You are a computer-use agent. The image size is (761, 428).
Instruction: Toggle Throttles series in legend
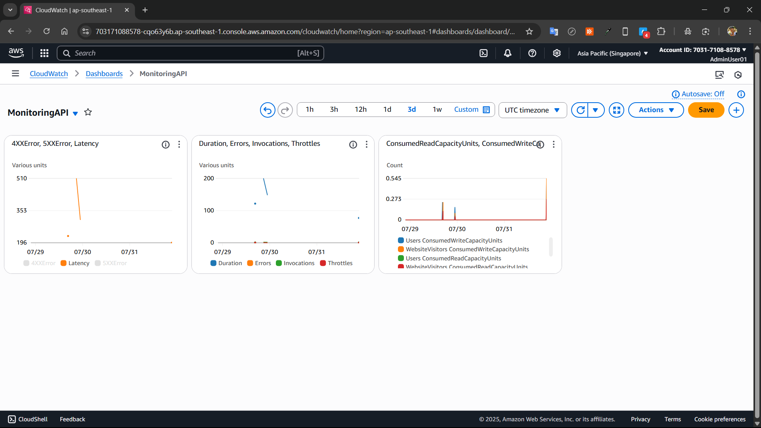point(337,263)
